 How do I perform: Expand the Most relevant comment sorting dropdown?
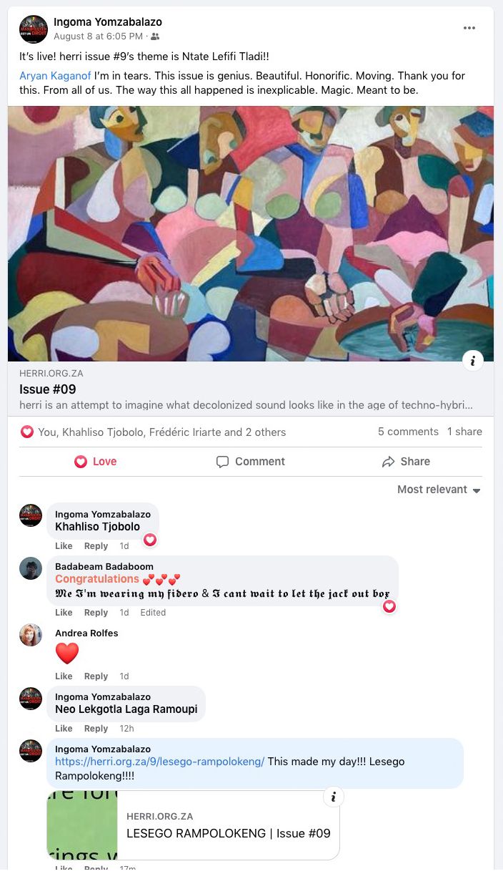(x=439, y=490)
